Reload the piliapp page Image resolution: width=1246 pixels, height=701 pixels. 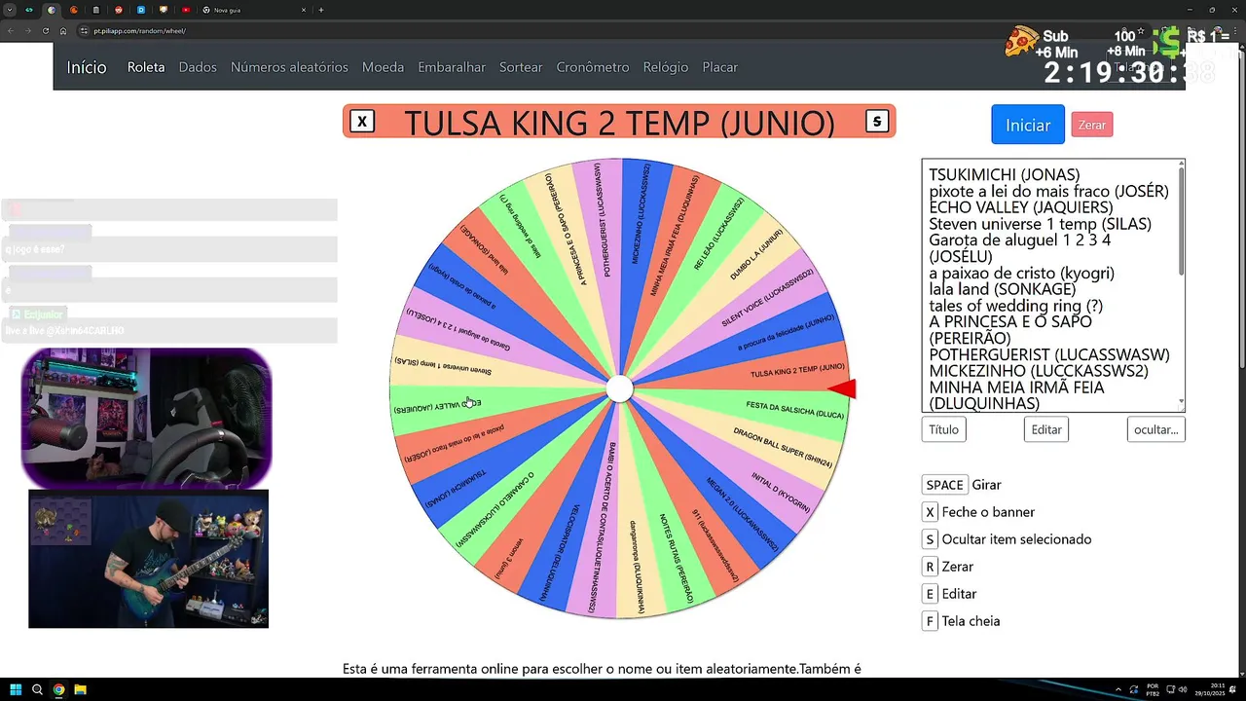pyautogui.click(x=45, y=31)
